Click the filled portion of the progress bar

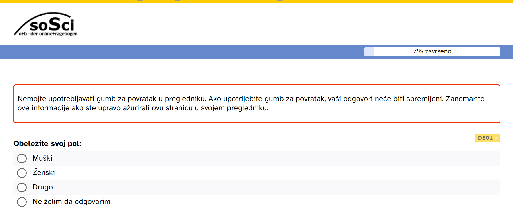point(369,52)
